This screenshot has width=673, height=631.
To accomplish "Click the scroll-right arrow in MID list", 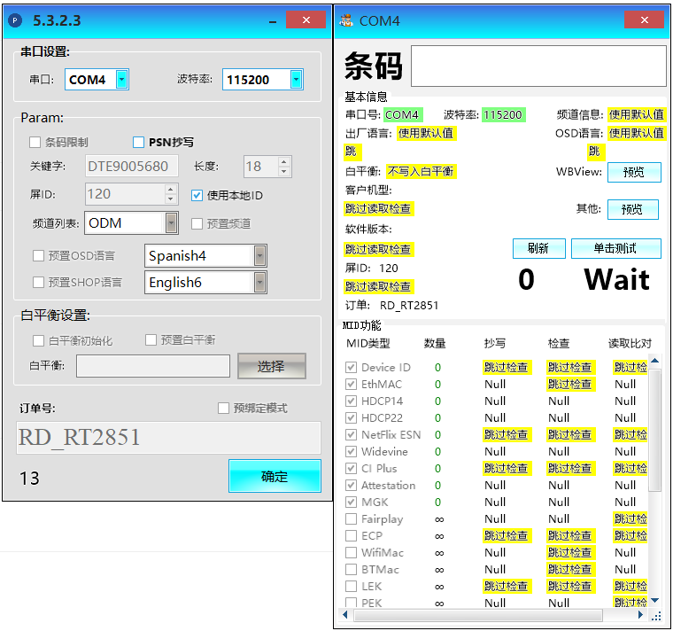I will [x=644, y=613].
